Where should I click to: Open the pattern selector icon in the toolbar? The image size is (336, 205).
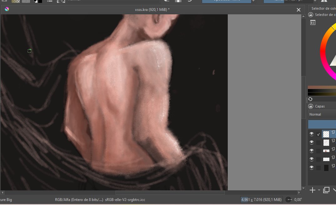pyautogui.click(x=15, y=1)
